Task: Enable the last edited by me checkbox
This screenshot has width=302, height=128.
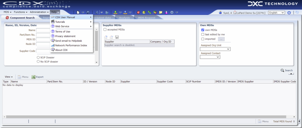Action: coord(203,35)
